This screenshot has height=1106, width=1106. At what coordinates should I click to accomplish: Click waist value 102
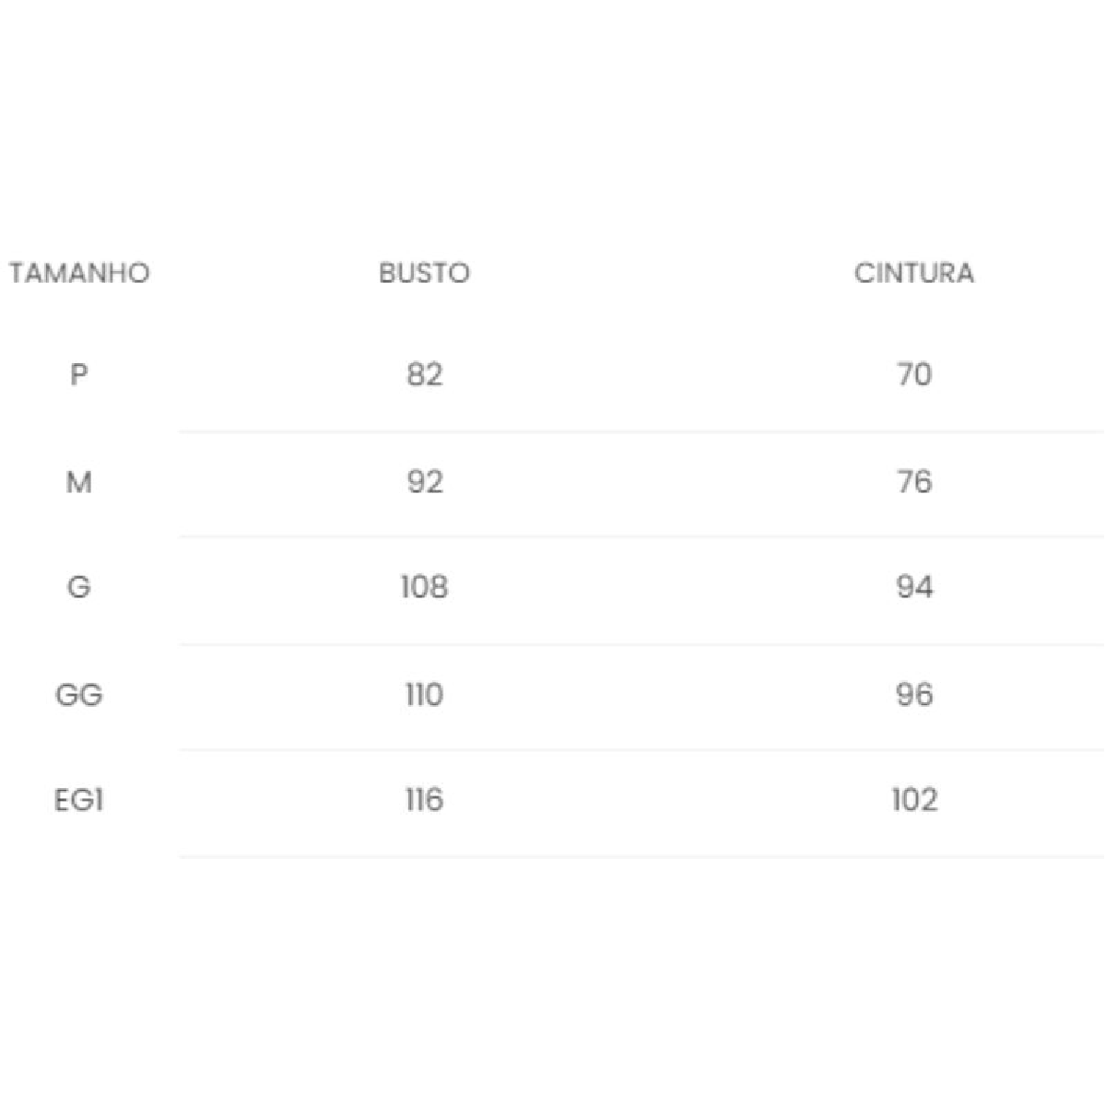[914, 800]
